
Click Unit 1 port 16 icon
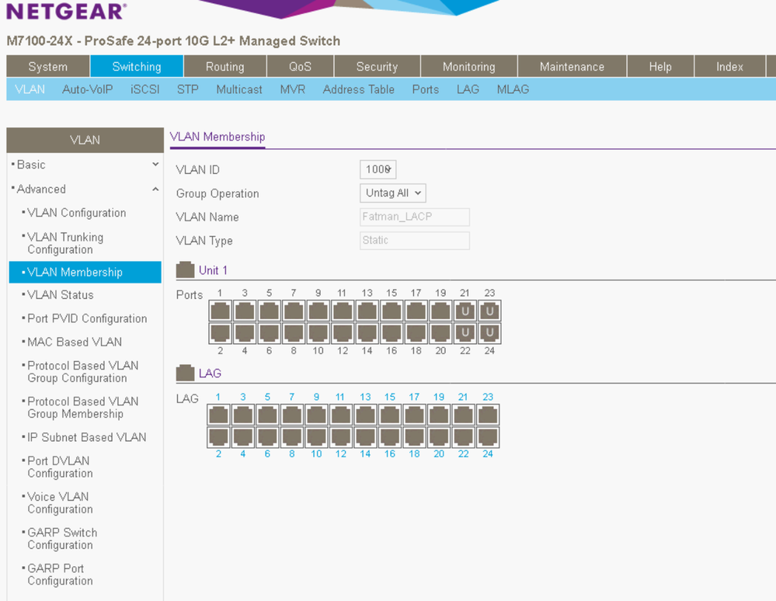(x=391, y=333)
